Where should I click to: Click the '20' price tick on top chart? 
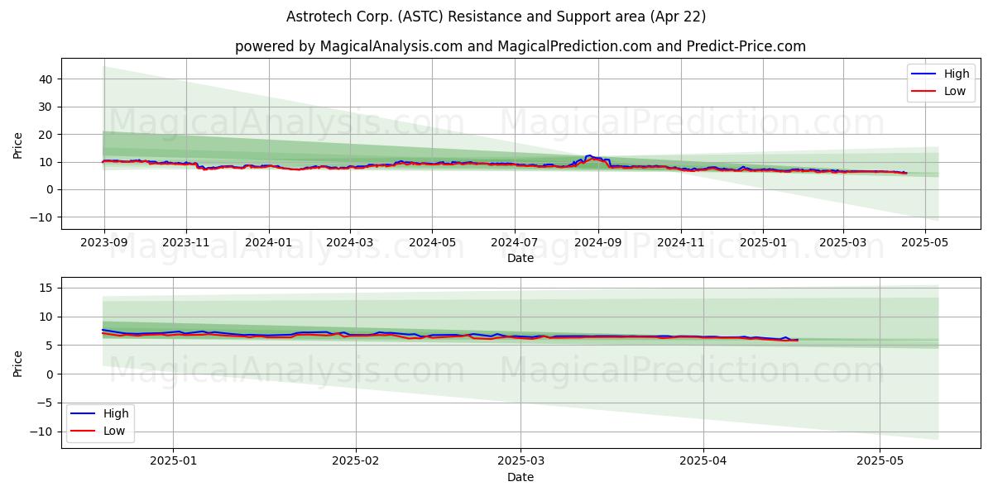(47, 135)
